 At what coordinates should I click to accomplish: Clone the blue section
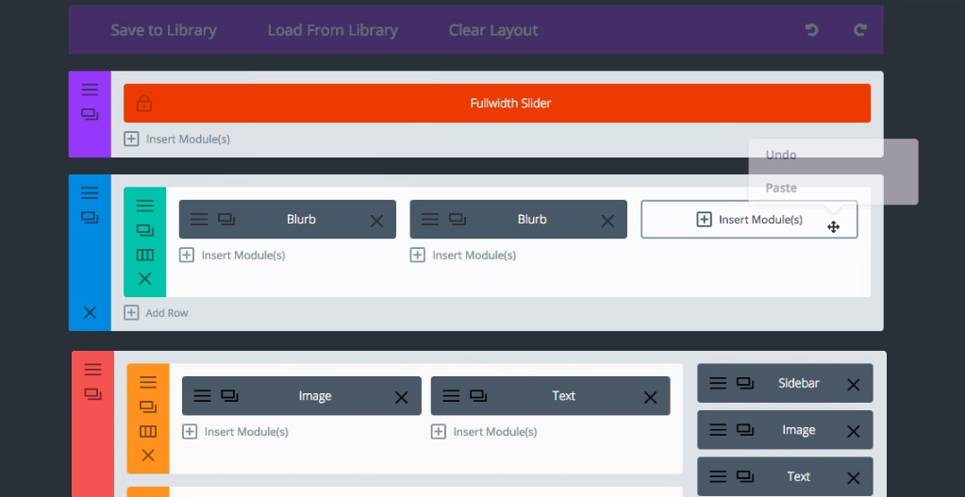(90, 218)
